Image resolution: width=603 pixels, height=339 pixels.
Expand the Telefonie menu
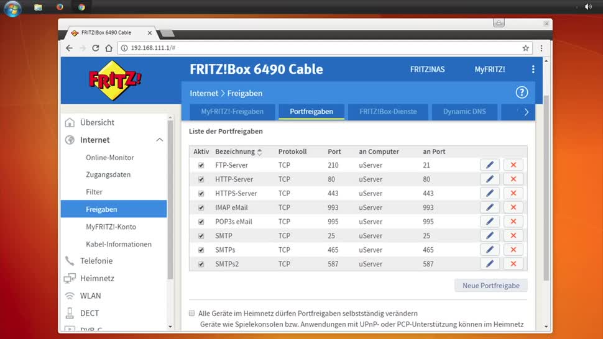click(96, 261)
